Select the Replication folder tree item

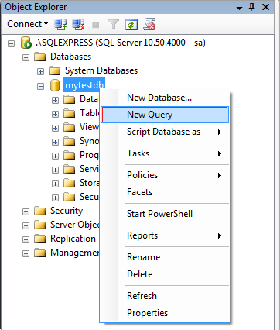[x=73, y=239]
